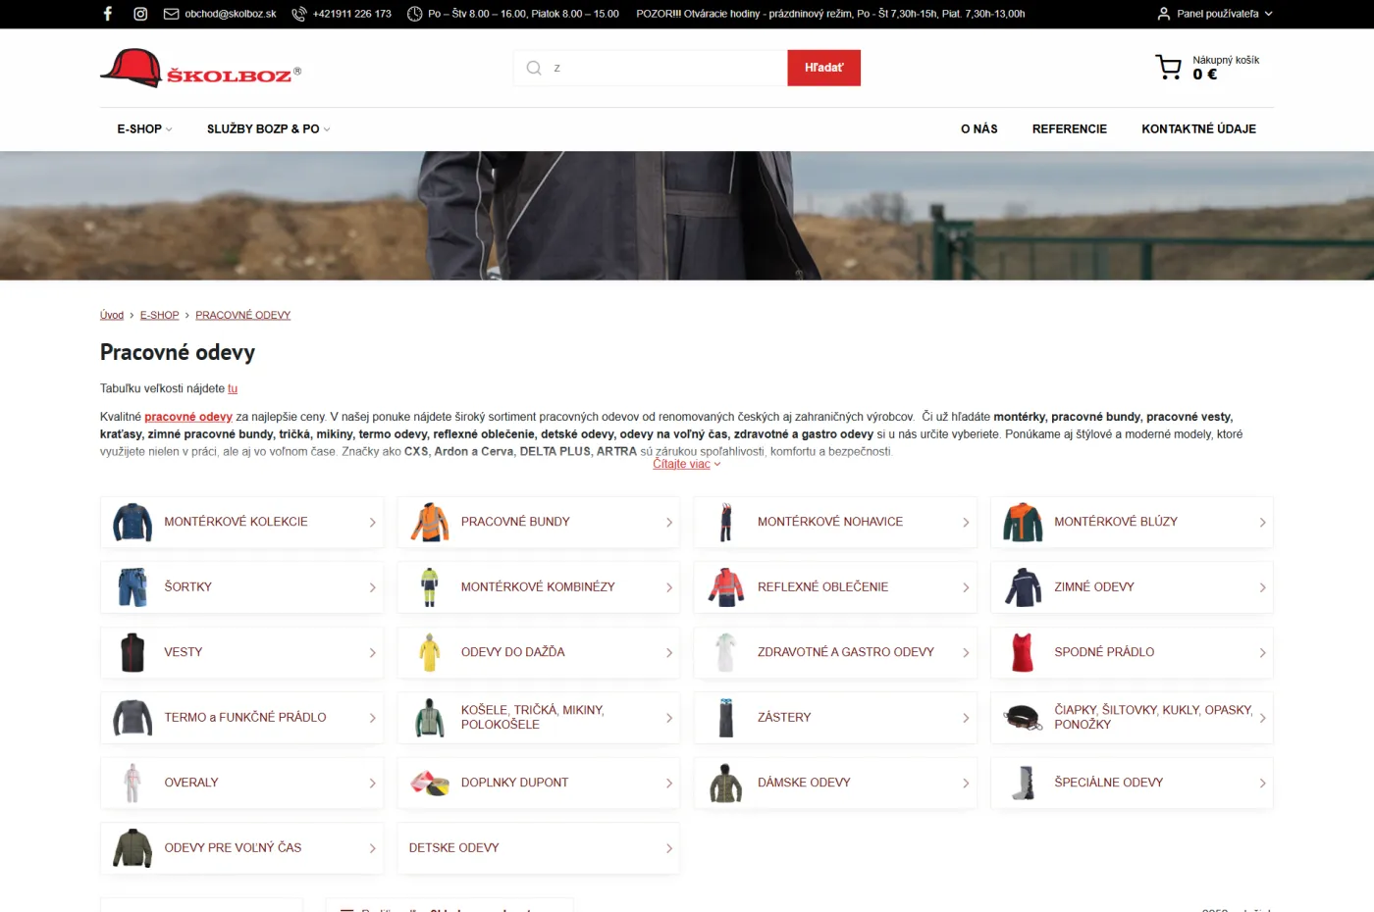Open MONTÉRKOVÉ NOHAVICE category label
1374x912 pixels.
(x=830, y=522)
